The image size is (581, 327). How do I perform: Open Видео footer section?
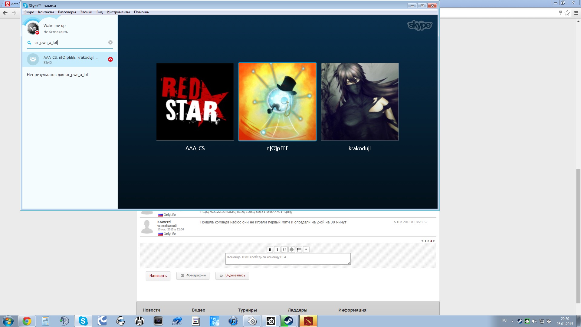(x=199, y=310)
